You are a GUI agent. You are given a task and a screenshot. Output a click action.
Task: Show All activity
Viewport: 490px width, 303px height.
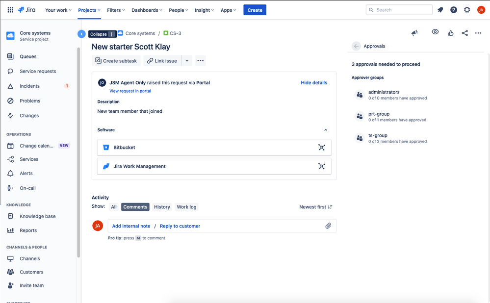(x=114, y=207)
